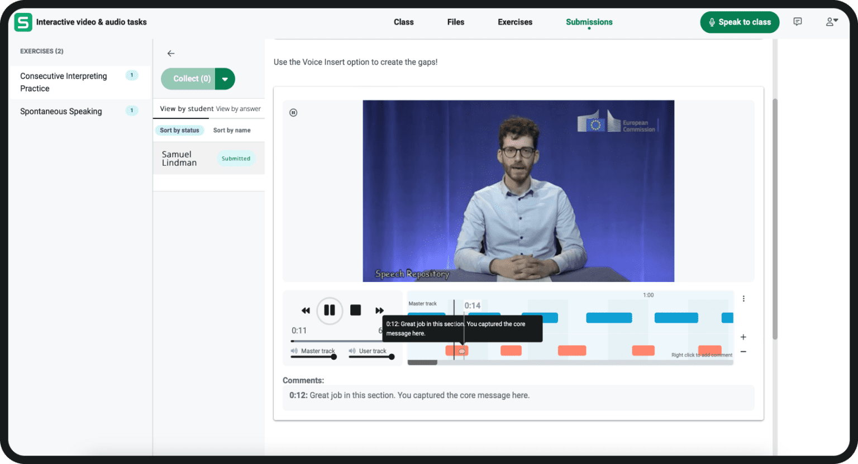Image resolution: width=858 pixels, height=464 pixels.
Task: Open the three-dot menu beside the waveform panel
Action: click(x=743, y=299)
